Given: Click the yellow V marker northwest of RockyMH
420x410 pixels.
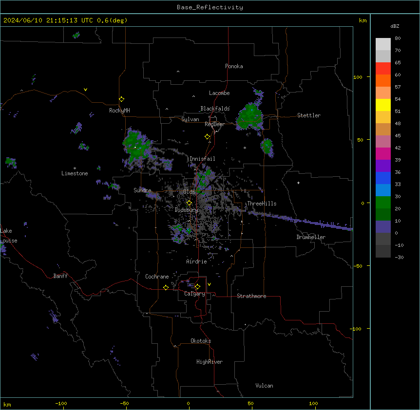Looking at the screenshot, I should coord(85,90).
